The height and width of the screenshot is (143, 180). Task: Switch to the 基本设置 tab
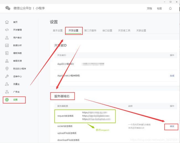tap(58, 30)
